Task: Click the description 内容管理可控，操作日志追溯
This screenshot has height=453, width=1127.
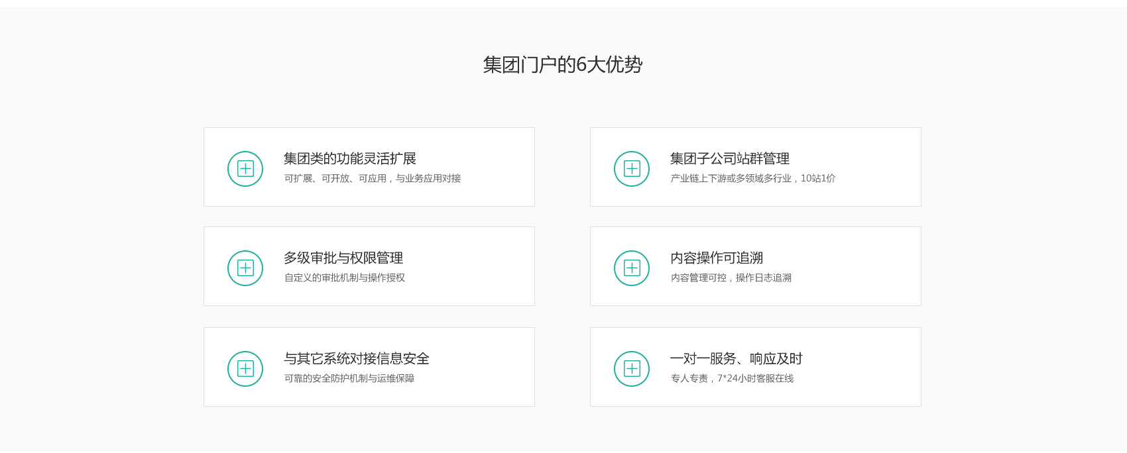Action: 731,278
